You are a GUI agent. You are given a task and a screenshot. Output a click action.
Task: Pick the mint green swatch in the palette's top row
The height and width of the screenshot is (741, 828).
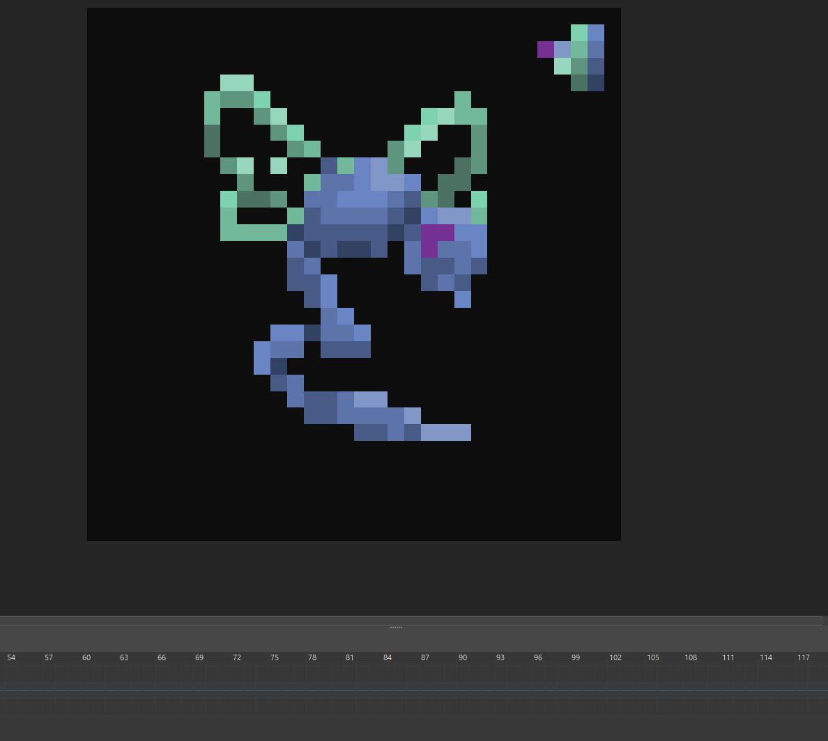coord(579,33)
